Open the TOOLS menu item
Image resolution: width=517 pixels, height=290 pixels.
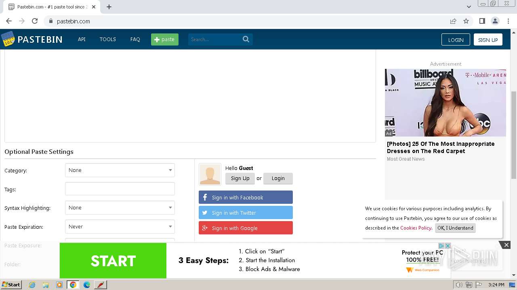(x=108, y=39)
